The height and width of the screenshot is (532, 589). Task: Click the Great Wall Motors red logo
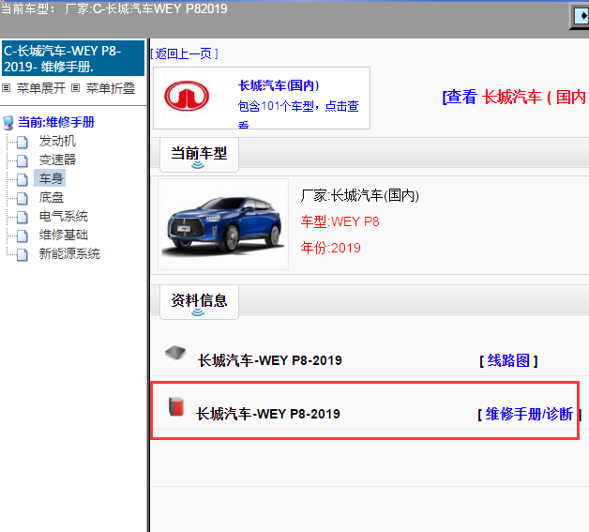(187, 97)
